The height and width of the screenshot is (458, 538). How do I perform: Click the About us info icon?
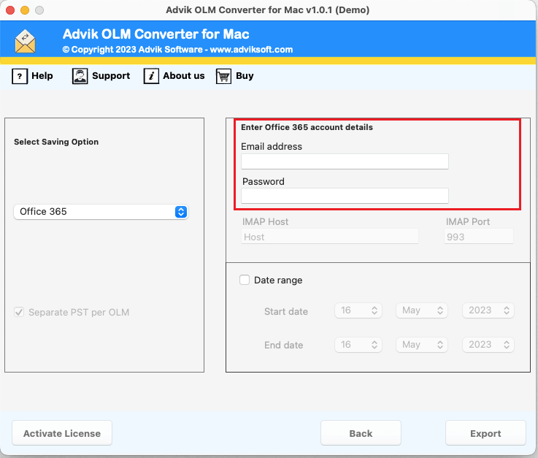151,76
